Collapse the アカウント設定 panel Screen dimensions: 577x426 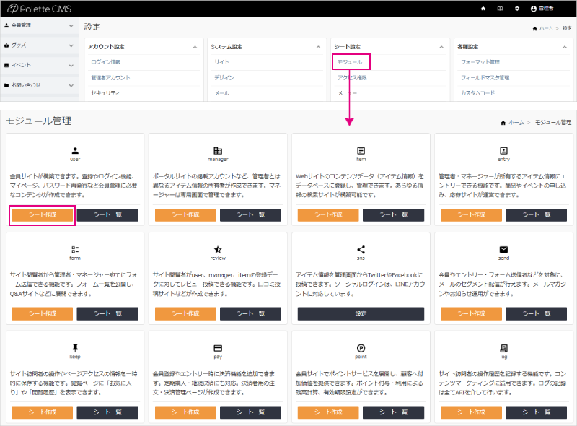195,47
